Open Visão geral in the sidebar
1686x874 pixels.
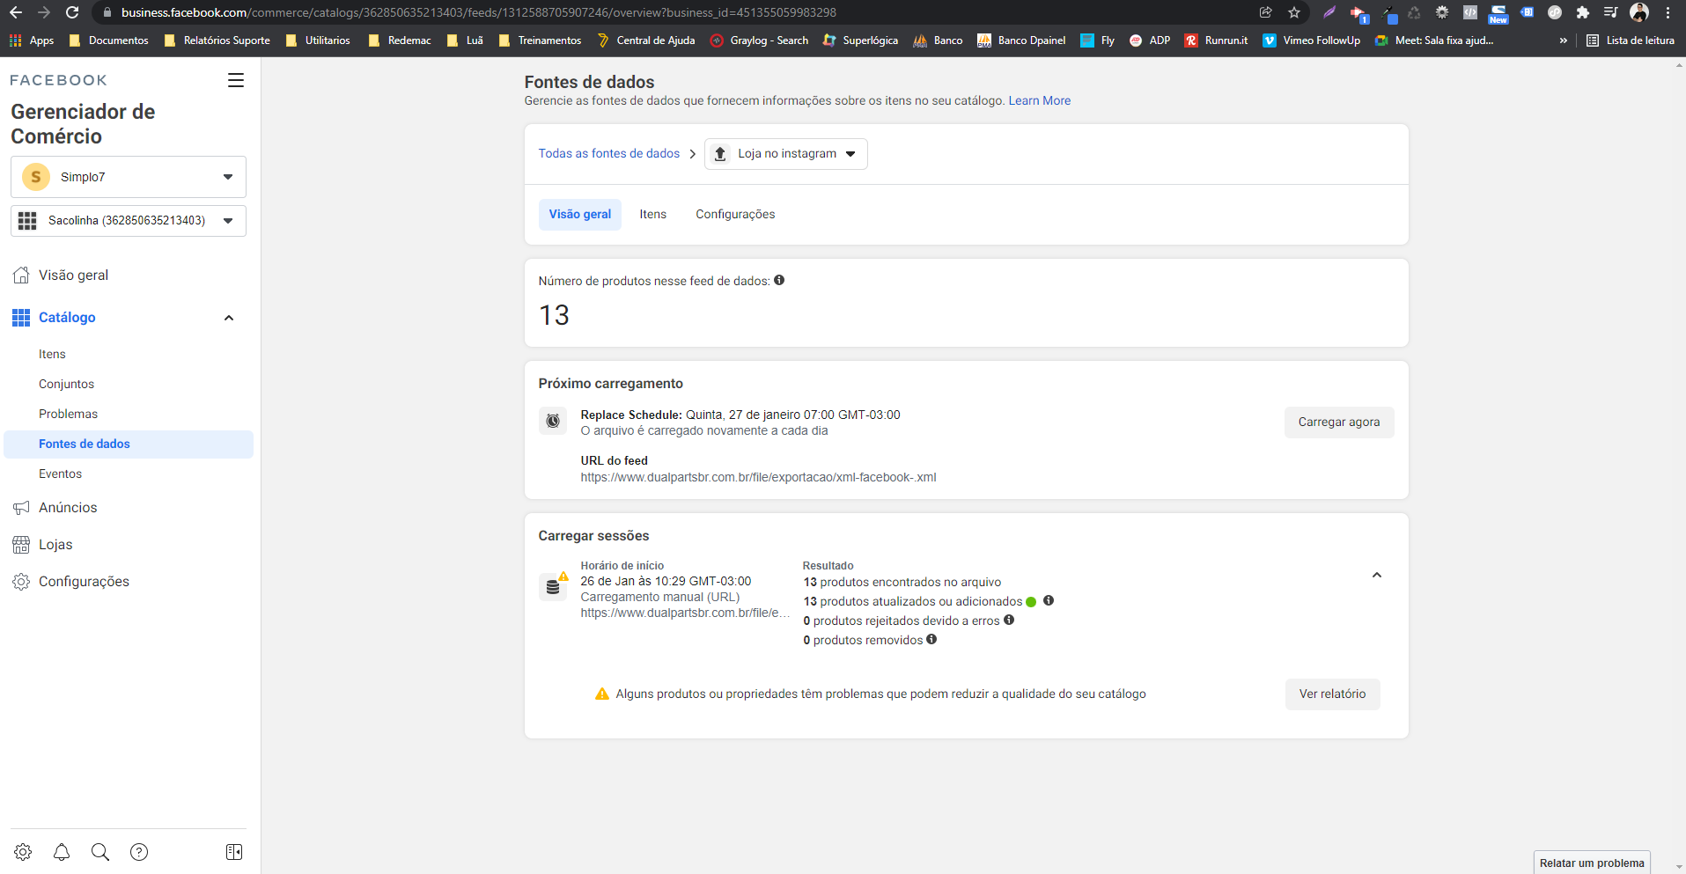129,275
